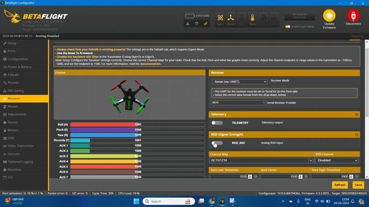Click the Update Firmware round icon
Image resolution: width=369 pixels, height=207 pixels.
(329, 16)
